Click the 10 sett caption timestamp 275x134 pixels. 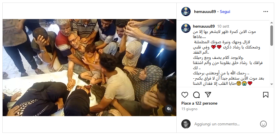tap(223, 27)
